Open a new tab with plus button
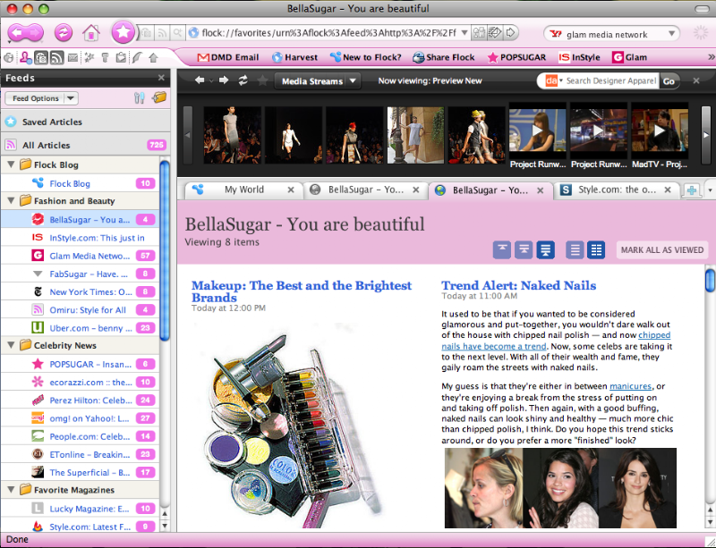The image size is (716, 548). (x=692, y=190)
